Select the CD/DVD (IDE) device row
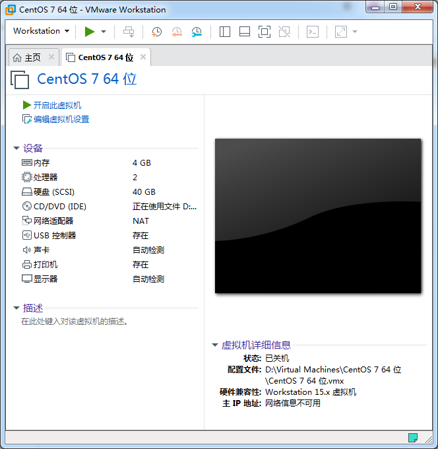The width and height of the screenshot is (438, 449). pyautogui.click(x=109, y=206)
